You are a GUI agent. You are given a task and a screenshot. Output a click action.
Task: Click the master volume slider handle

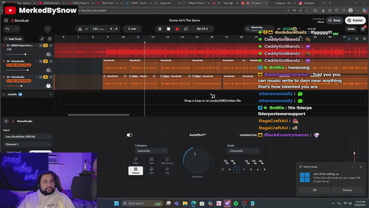[x=295, y=29]
